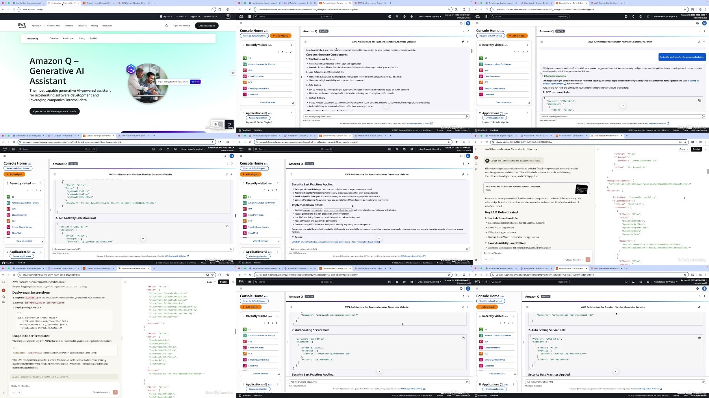Open Discover AWS menu on aws.amazon.com page

pos(54,26)
